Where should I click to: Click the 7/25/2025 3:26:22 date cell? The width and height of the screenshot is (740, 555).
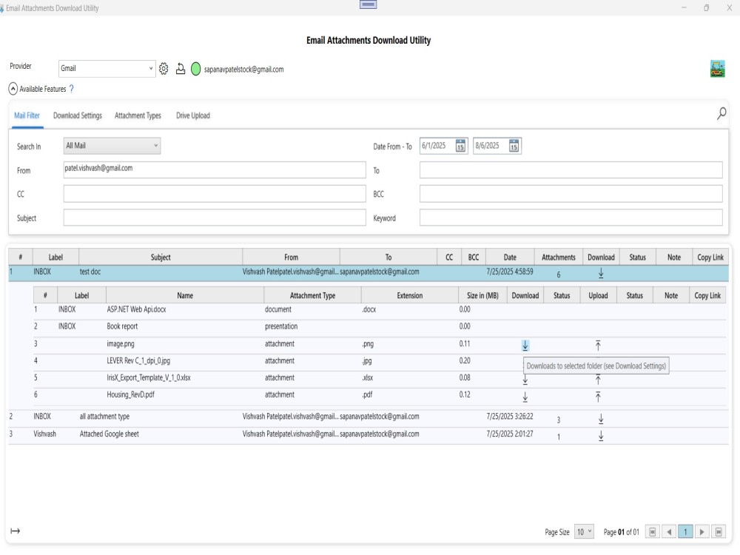coord(510,416)
